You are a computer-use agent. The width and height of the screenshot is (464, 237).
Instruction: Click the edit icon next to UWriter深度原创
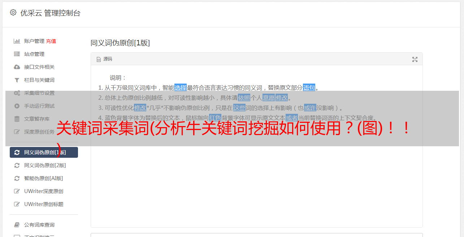(17, 191)
